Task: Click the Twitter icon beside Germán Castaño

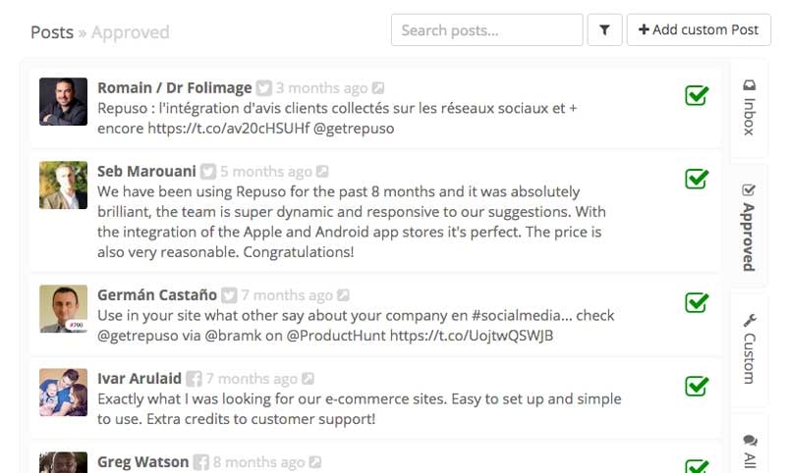Action: 229,295
